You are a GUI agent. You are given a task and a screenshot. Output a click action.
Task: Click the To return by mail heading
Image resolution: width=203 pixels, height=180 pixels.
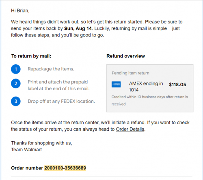pyautogui.click(x=31, y=56)
